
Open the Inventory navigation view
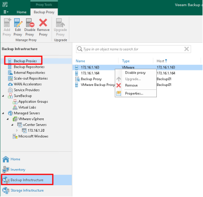click(x=18, y=169)
